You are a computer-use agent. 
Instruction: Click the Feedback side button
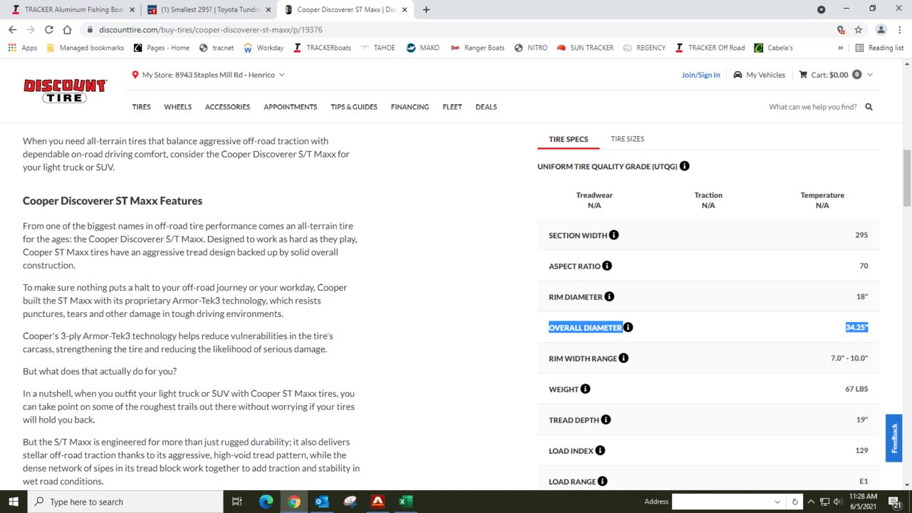[x=893, y=439]
